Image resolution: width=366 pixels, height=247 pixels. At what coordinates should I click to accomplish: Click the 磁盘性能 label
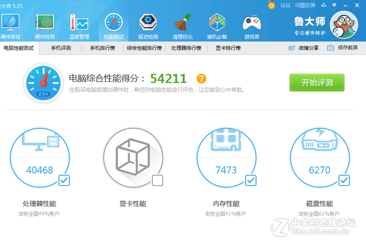[319, 204]
